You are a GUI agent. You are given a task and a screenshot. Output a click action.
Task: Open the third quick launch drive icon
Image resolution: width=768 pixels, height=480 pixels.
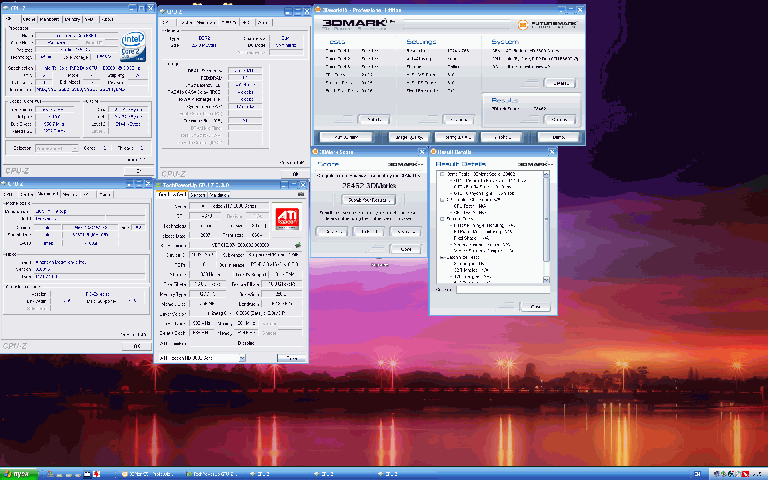point(69,474)
